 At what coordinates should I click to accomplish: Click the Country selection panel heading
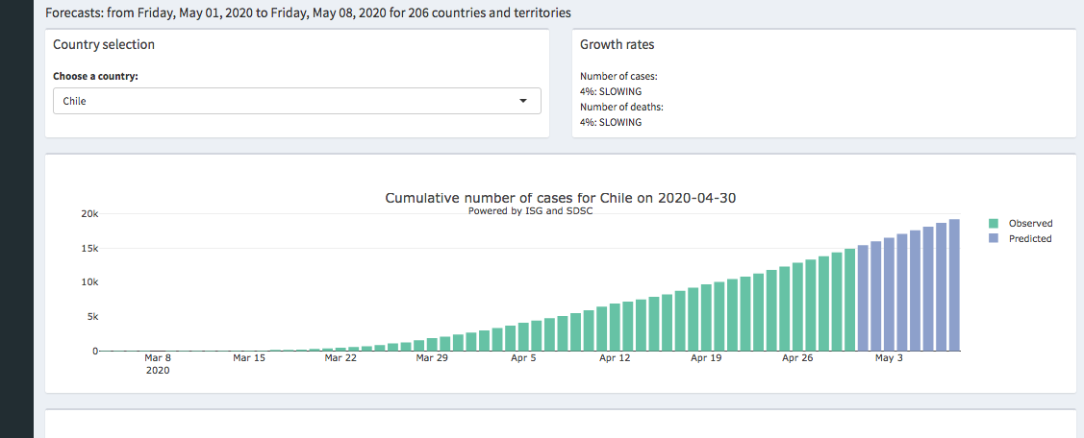point(104,45)
